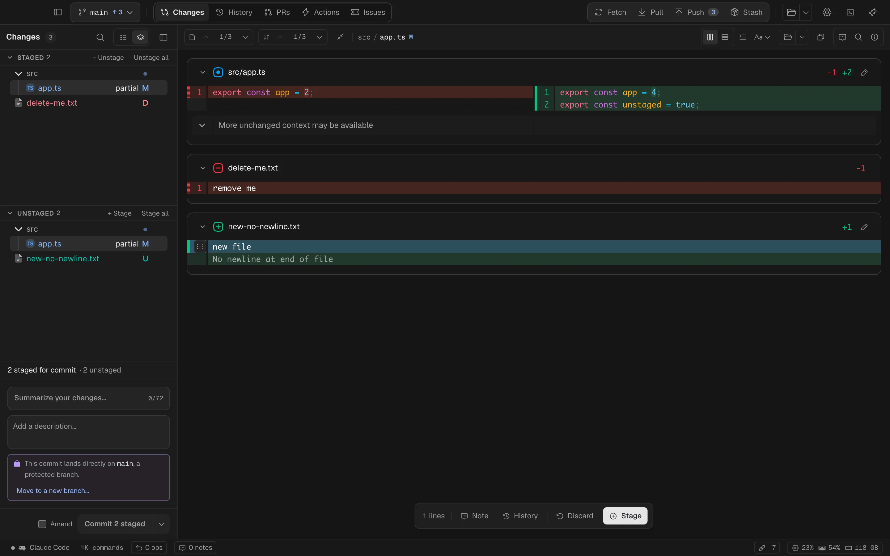Click Stage all
Image resolution: width=890 pixels, height=556 pixels.
coord(155,213)
